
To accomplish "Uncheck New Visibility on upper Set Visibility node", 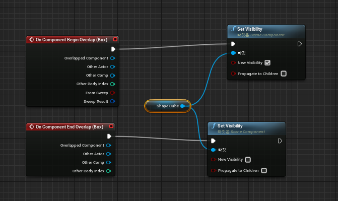I will click(x=267, y=63).
